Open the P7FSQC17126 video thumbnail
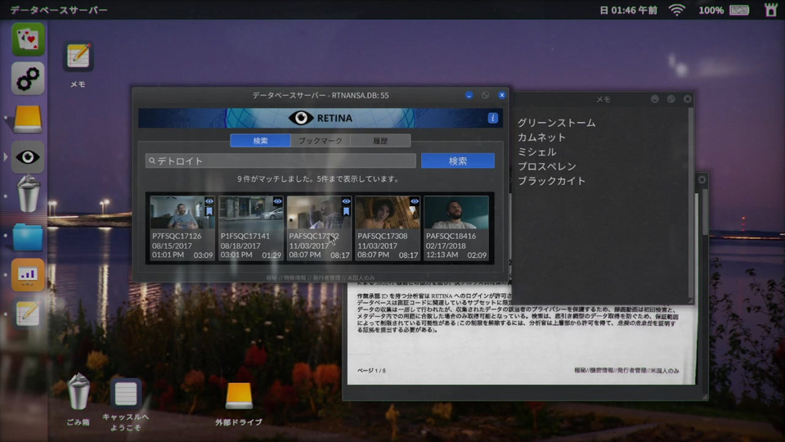 182,213
